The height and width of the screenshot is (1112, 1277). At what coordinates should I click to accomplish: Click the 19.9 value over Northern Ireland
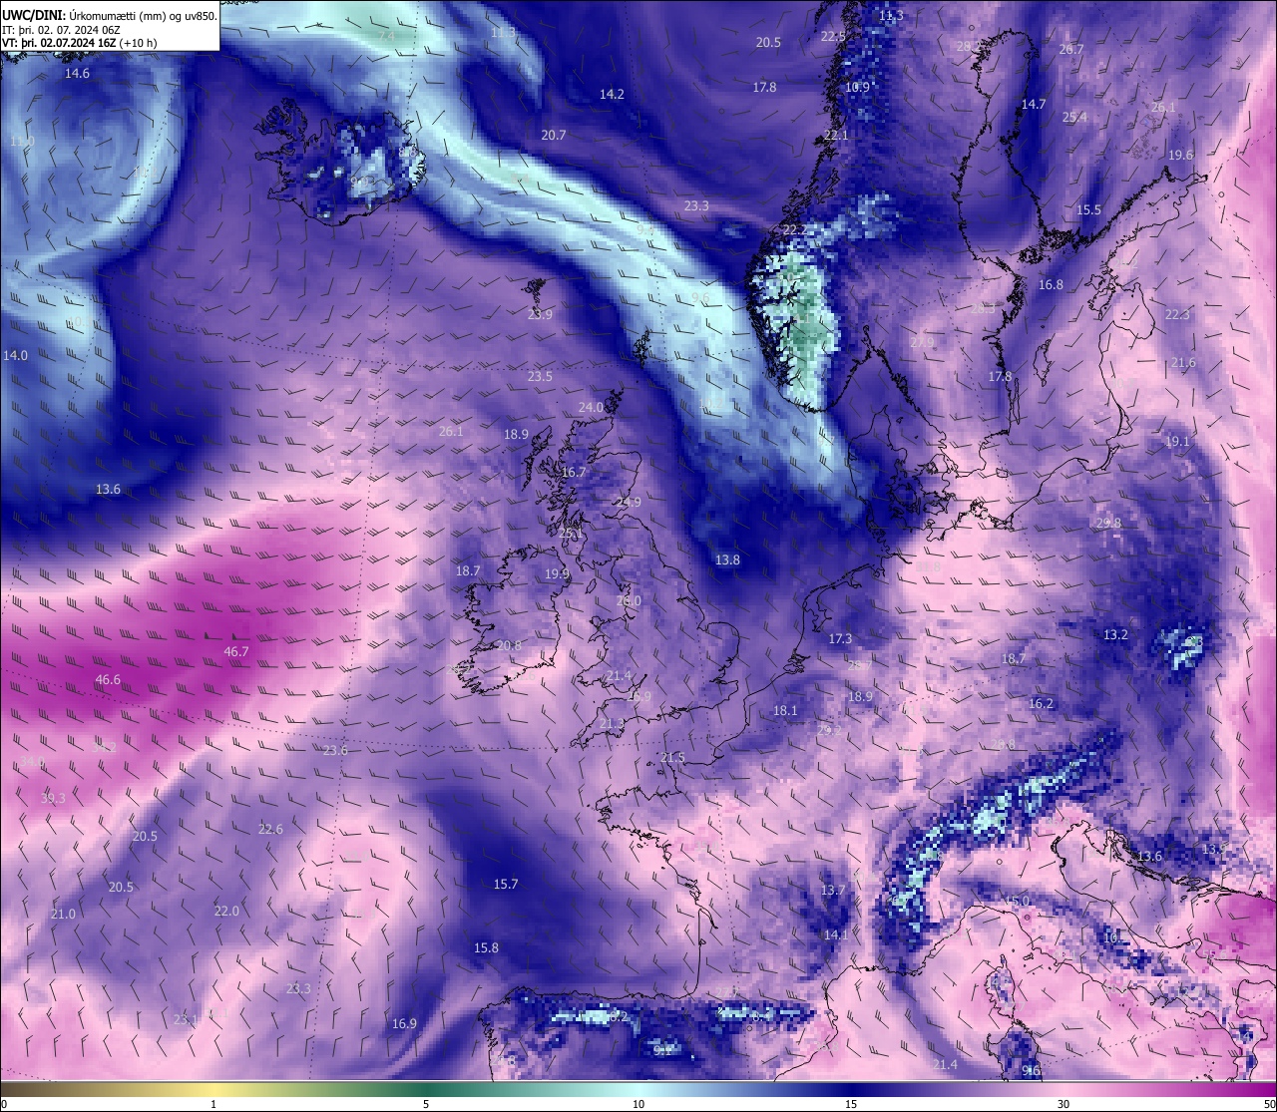coord(558,573)
